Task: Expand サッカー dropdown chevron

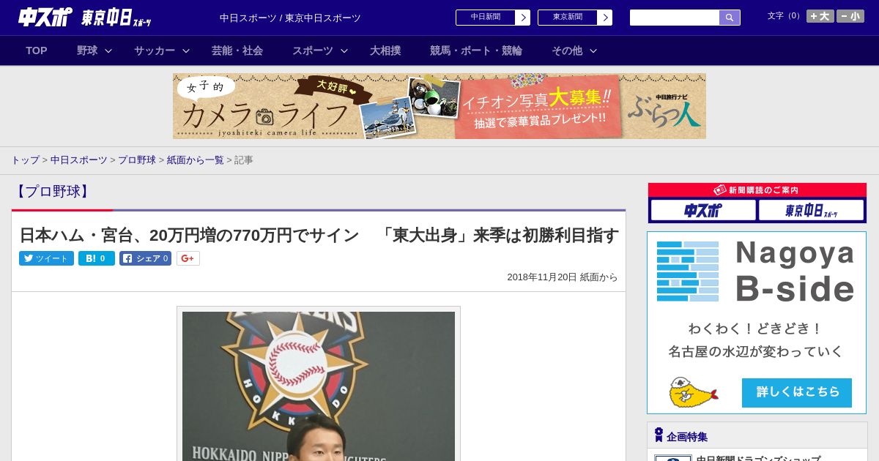Action: 186,50
